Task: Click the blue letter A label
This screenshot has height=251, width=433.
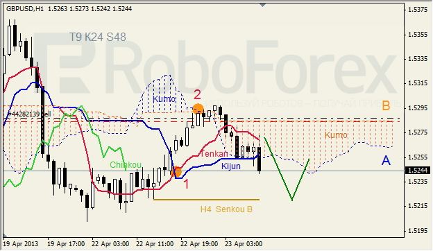Action: pos(386,160)
